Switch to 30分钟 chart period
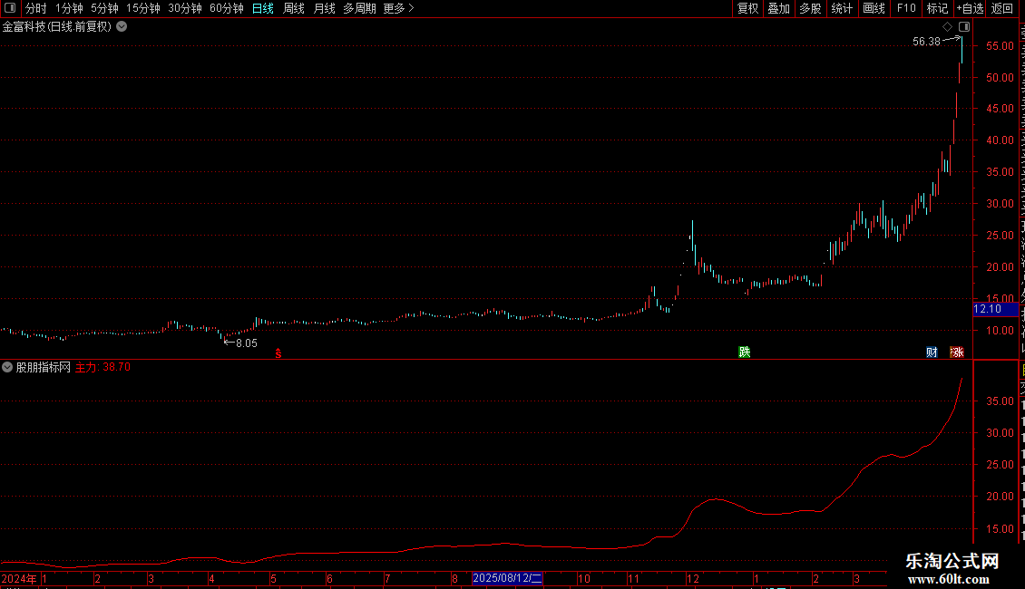This screenshot has width=1025, height=589. tap(185, 8)
